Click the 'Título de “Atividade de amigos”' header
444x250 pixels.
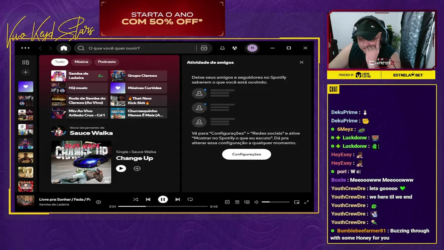click(210, 62)
